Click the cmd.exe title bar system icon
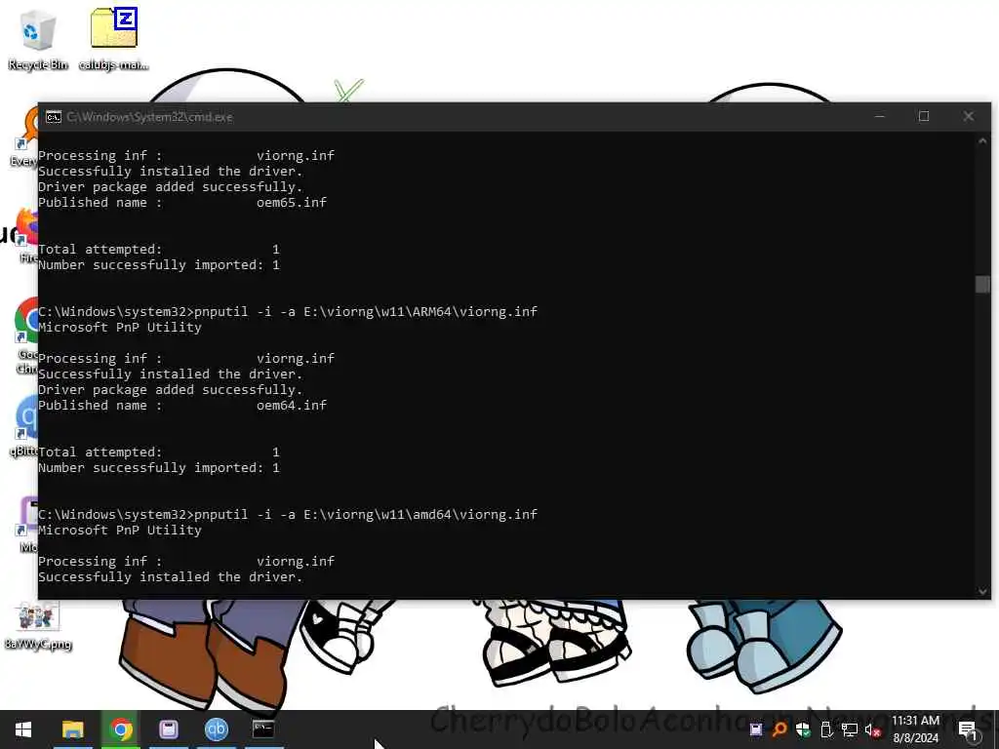This screenshot has width=999, height=749. (54, 117)
